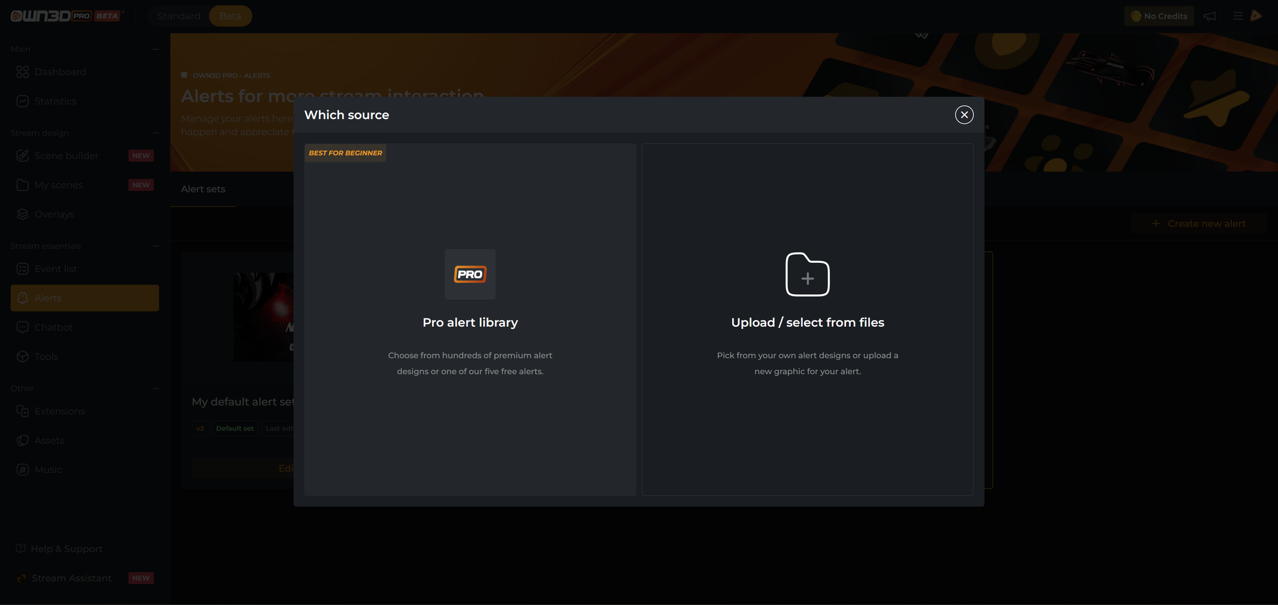Open the Music library icon

pyautogui.click(x=23, y=469)
